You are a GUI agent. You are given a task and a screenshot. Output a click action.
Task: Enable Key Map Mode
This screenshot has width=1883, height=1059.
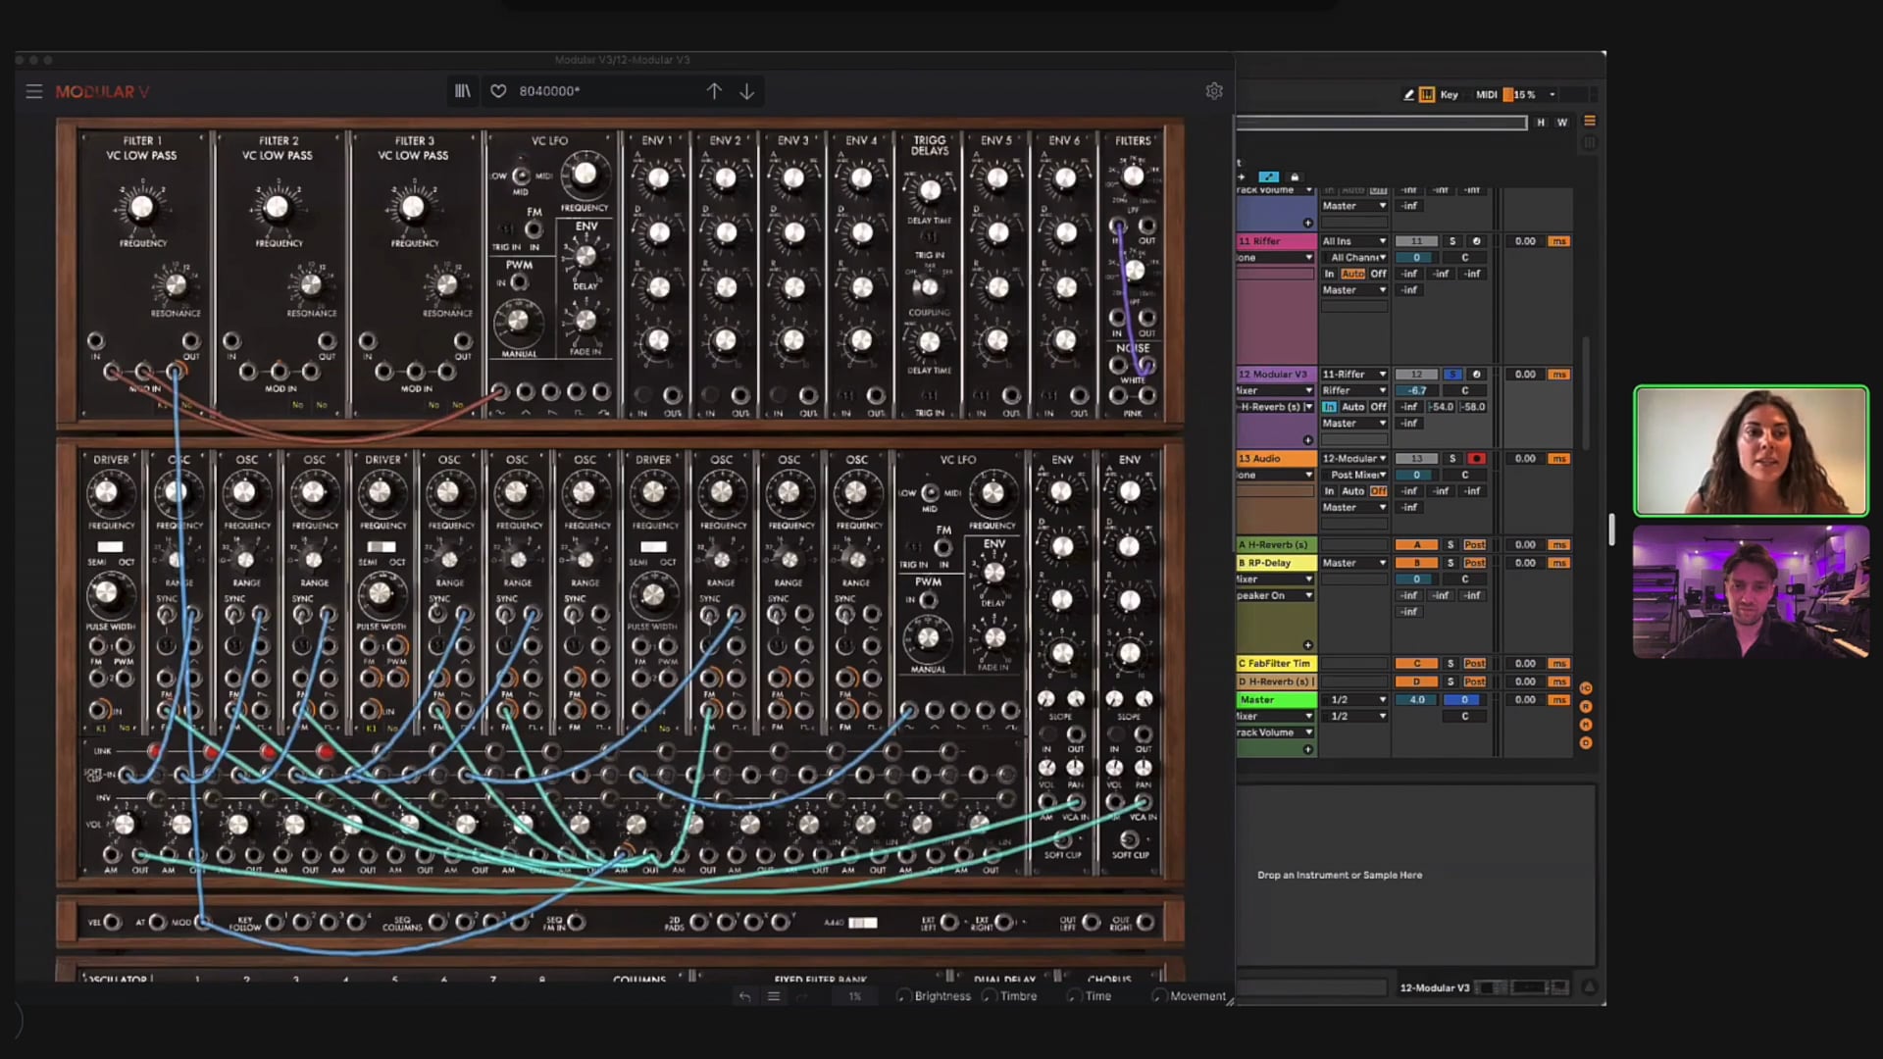(1449, 95)
